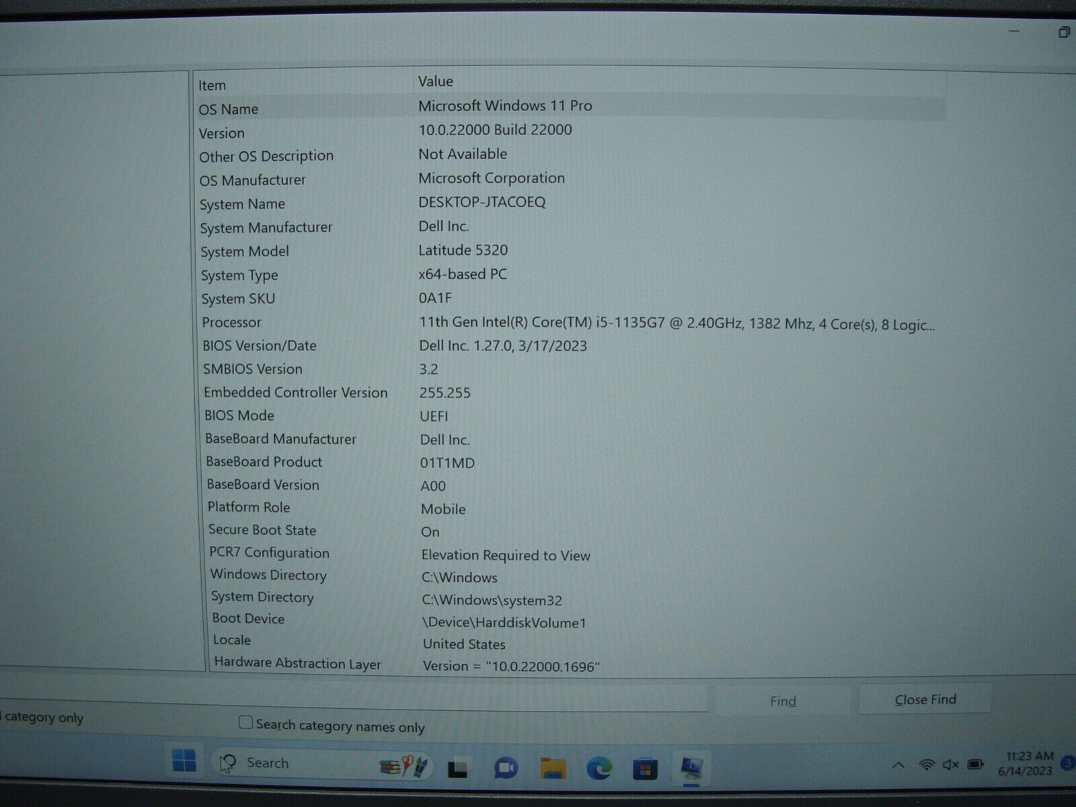Click the Find what text field
This screenshot has height=807, width=1076.
tap(353, 696)
